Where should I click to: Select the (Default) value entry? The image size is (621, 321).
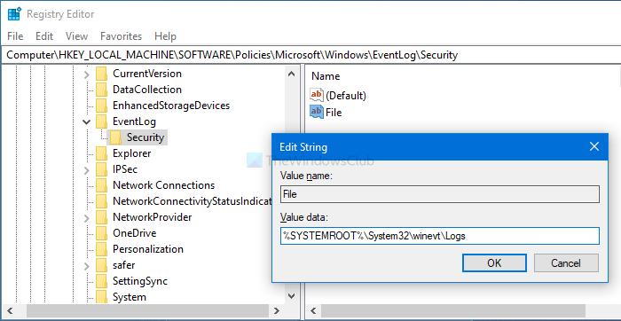click(346, 96)
